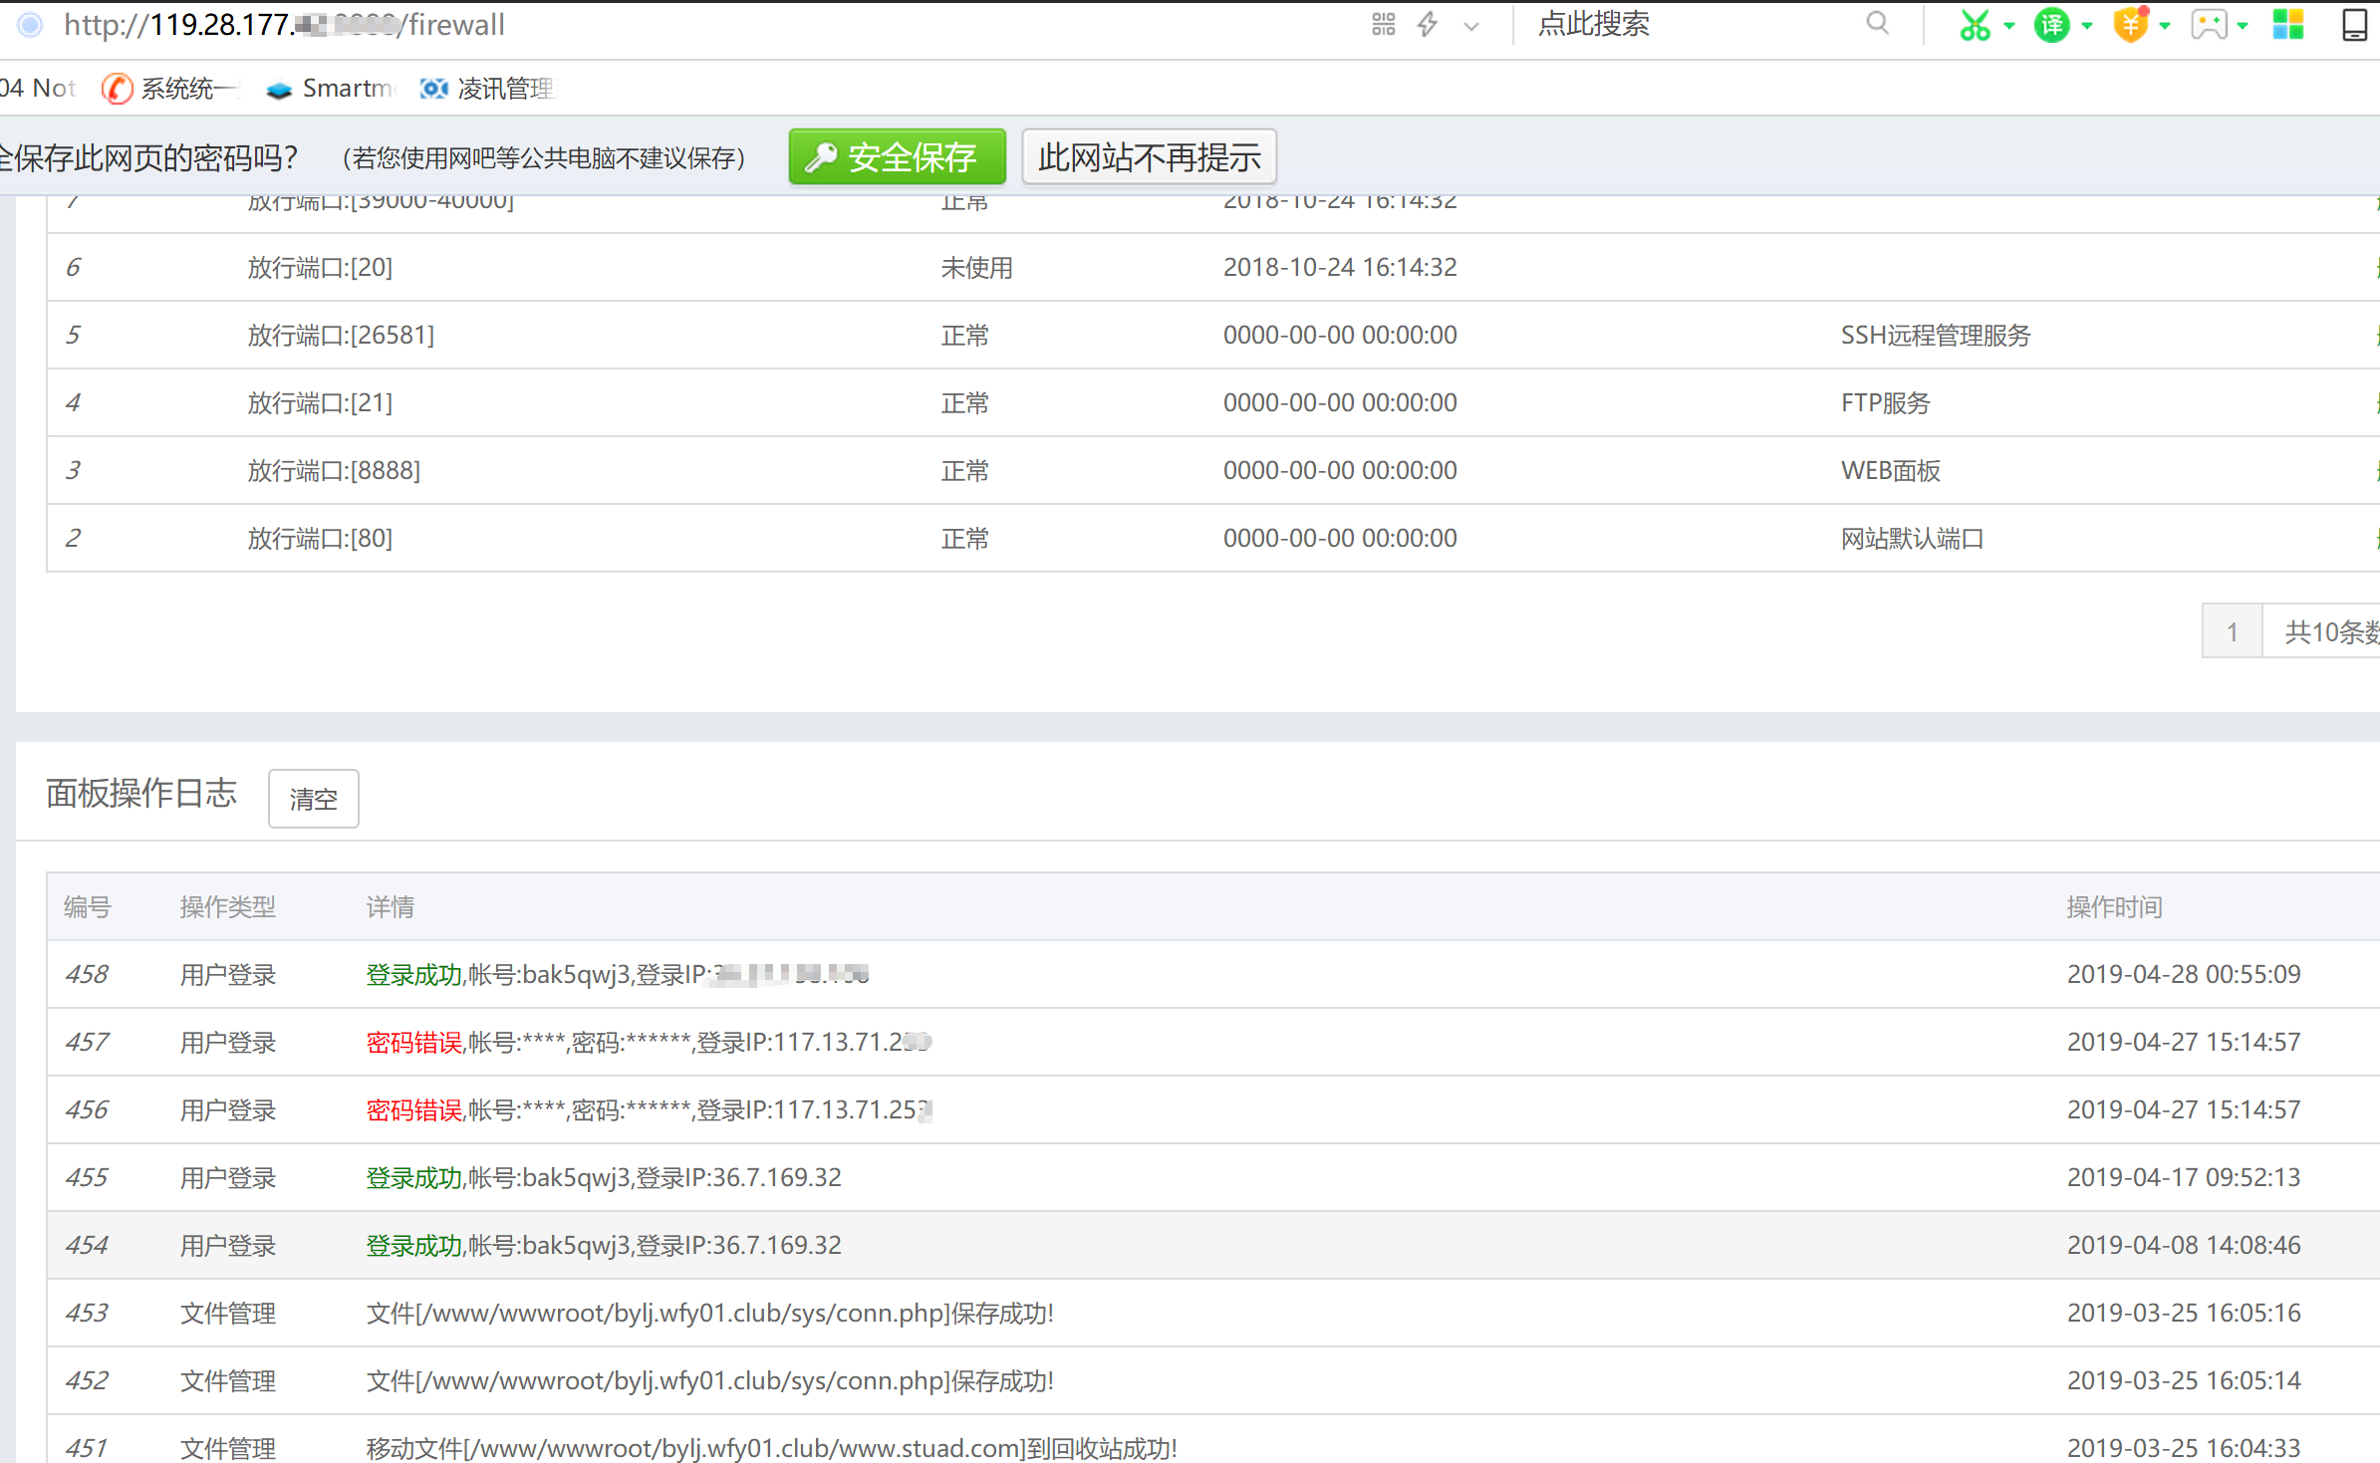Click 此网站不再提示 button
The image size is (2380, 1463).
1149,157
